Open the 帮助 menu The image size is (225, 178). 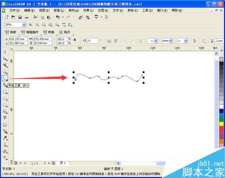pos(177,10)
